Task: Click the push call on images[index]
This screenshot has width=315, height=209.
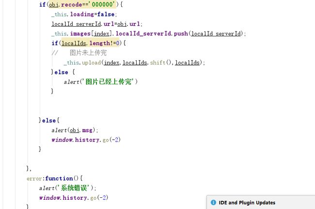Action: (148, 33)
